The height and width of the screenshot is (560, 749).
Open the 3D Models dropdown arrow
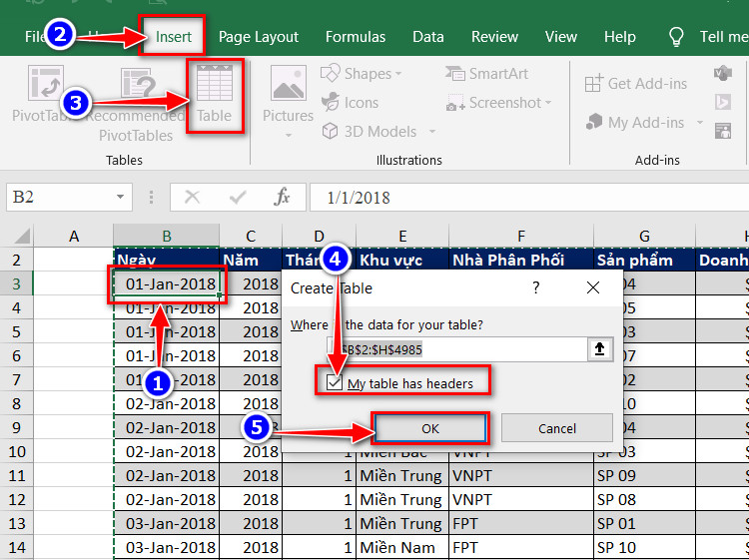[x=432, y=132]
